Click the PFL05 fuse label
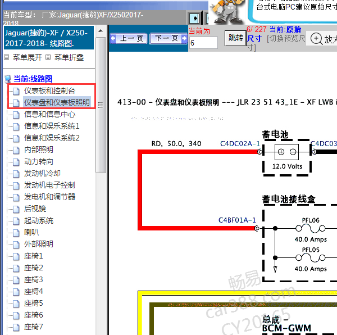Image resolution: width=337 pixels, height=335 pixels. 311,250
